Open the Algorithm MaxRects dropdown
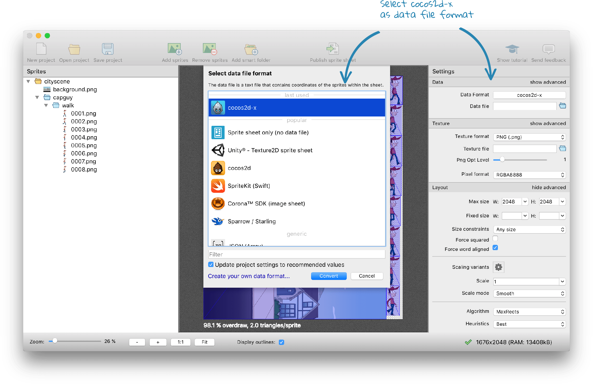This screenshot has width=593, height=384. [529, 312]
